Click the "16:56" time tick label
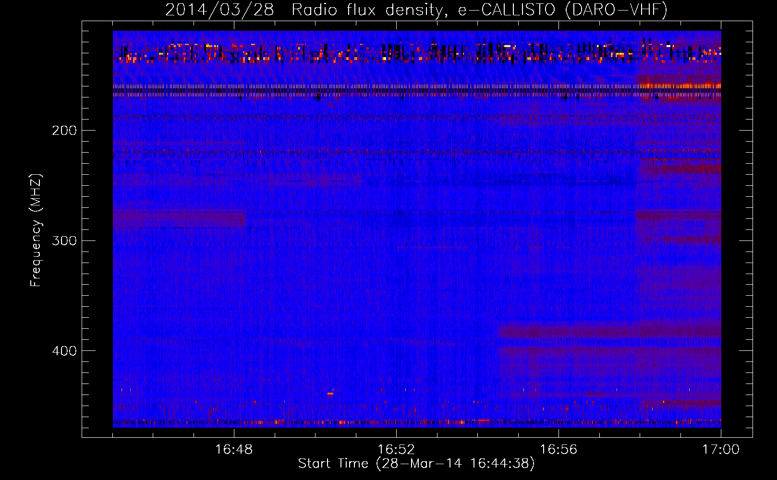This screenshot has height=480, width=777. coord(558,450)
